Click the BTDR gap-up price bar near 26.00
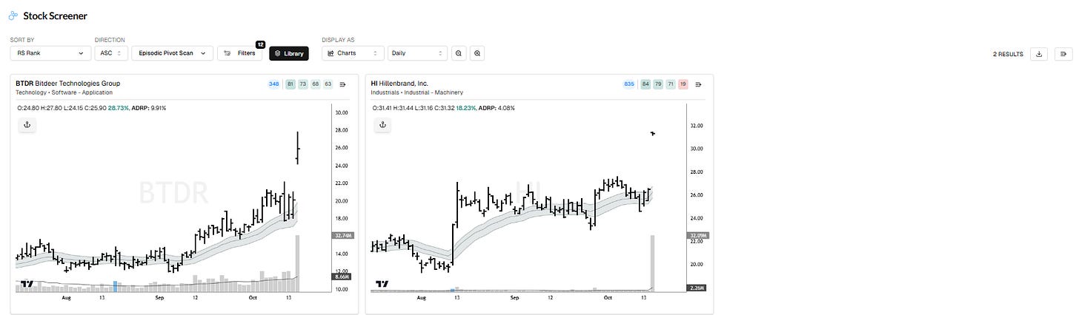This screenshot has width=1079, height=315. (297, 148)
